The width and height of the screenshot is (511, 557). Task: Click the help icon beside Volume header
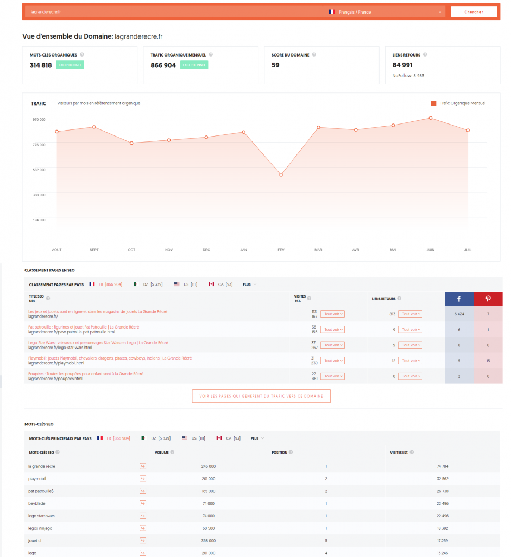pos(172,452)
